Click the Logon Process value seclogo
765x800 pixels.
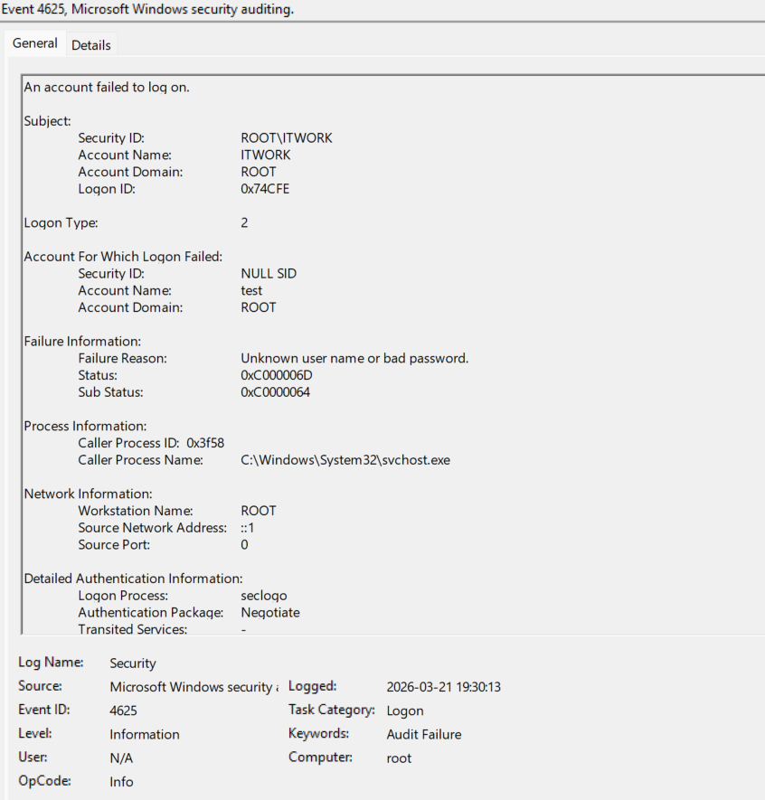[263, 596]
